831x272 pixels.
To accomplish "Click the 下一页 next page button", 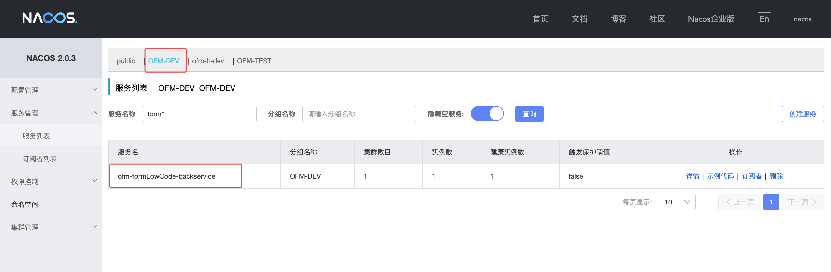I will pyautogui.click(x=803, y=202).
